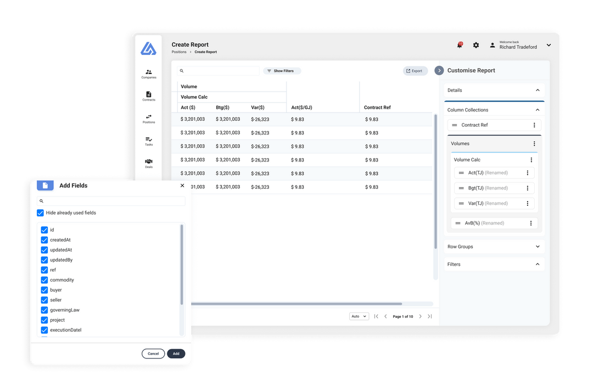The width and height of the screenshot is (593, 392).
Task: Uncheck the governingLaw field checkbox
Action: (44, 310)
